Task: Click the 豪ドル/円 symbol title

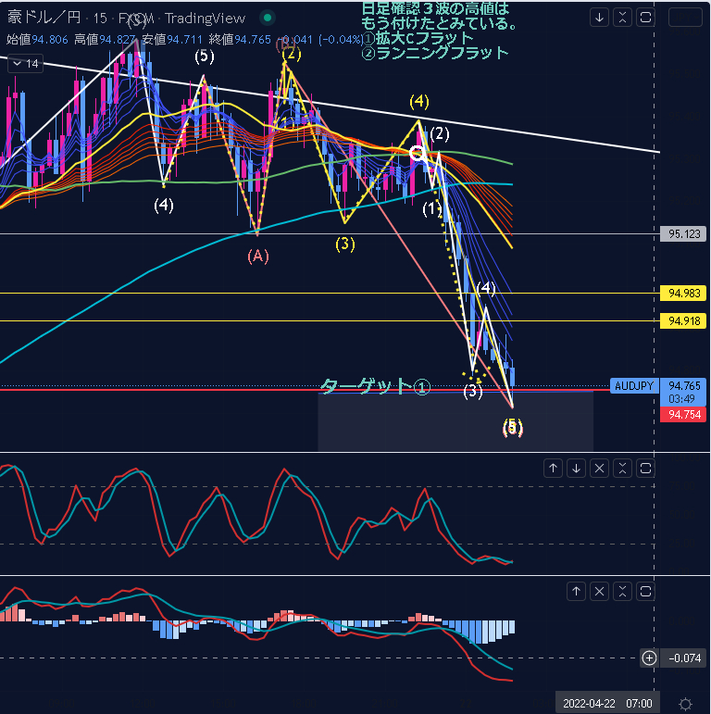Action: point(41,19)
